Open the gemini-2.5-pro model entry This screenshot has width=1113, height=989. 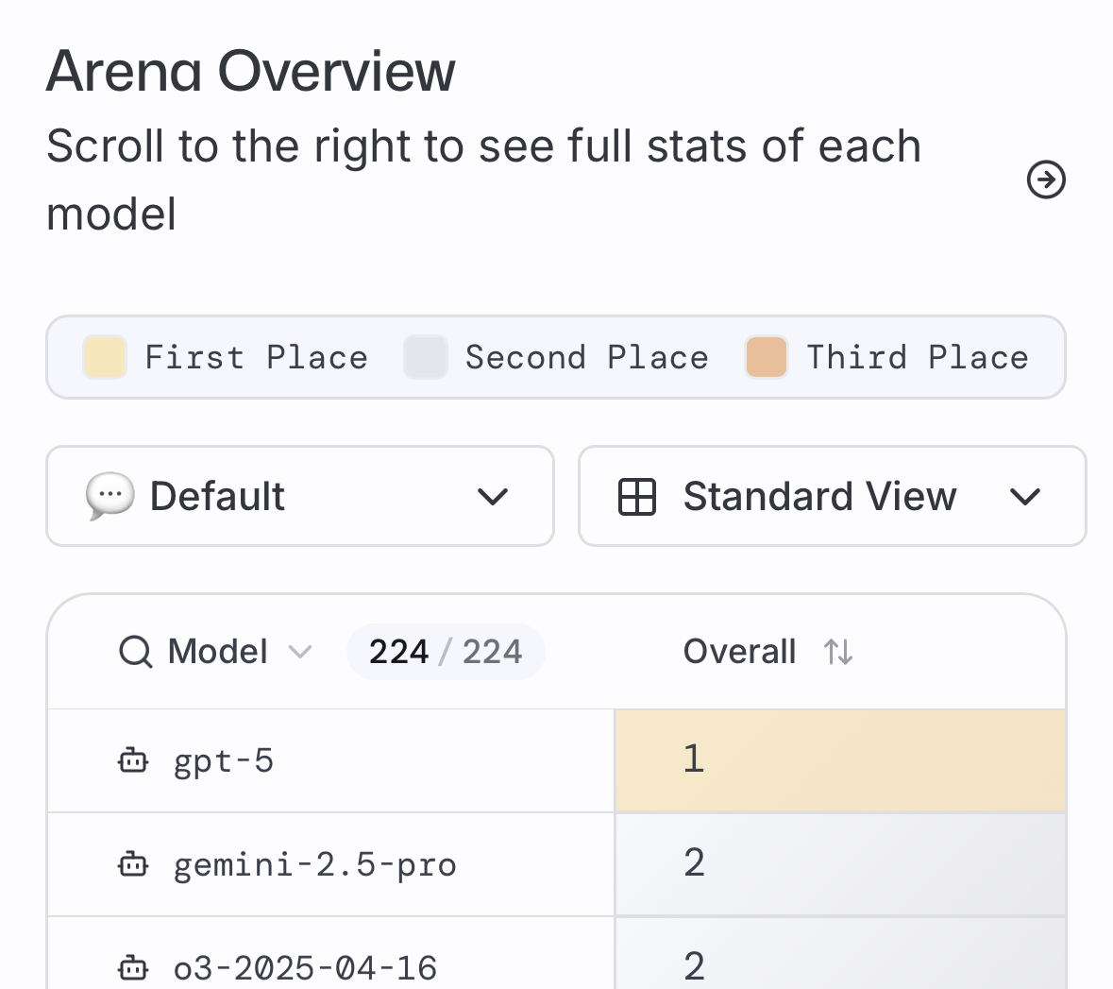(x=314, y=864)
